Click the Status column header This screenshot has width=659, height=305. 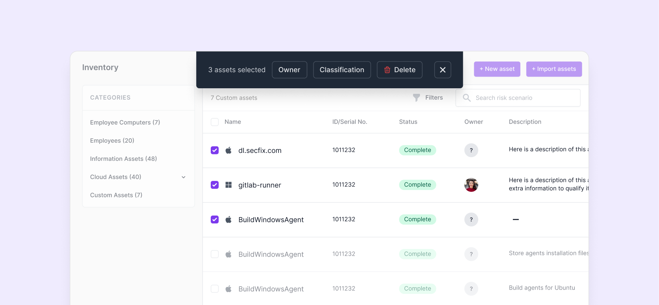pos(408,122)
